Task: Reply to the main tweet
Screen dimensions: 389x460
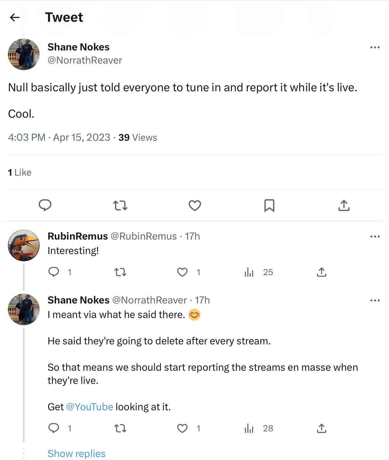Action: 45,205
